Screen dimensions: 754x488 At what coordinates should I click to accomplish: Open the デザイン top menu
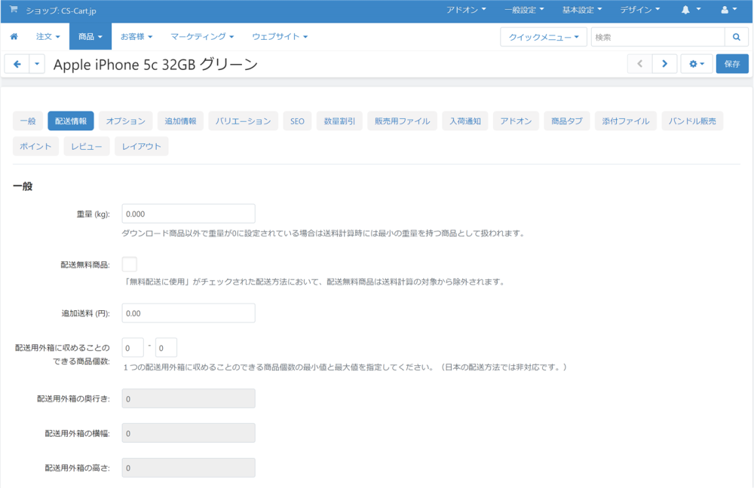click(x=639, y=10)
